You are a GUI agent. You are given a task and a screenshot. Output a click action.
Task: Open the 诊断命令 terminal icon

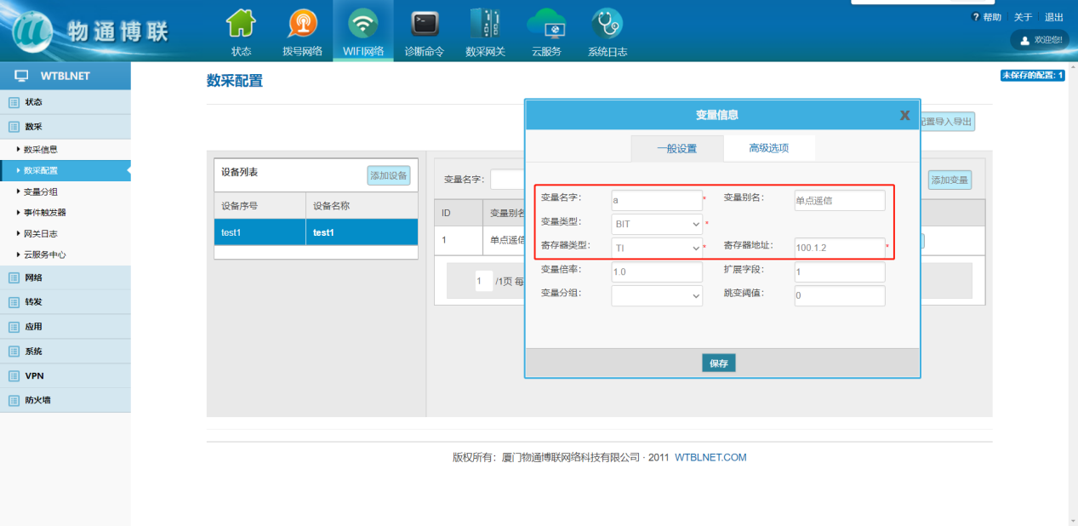pos(424,24)
